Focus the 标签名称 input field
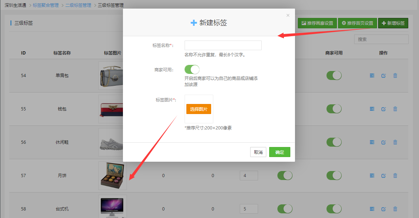Screen dimensions: 419x218 click(223, 46)
